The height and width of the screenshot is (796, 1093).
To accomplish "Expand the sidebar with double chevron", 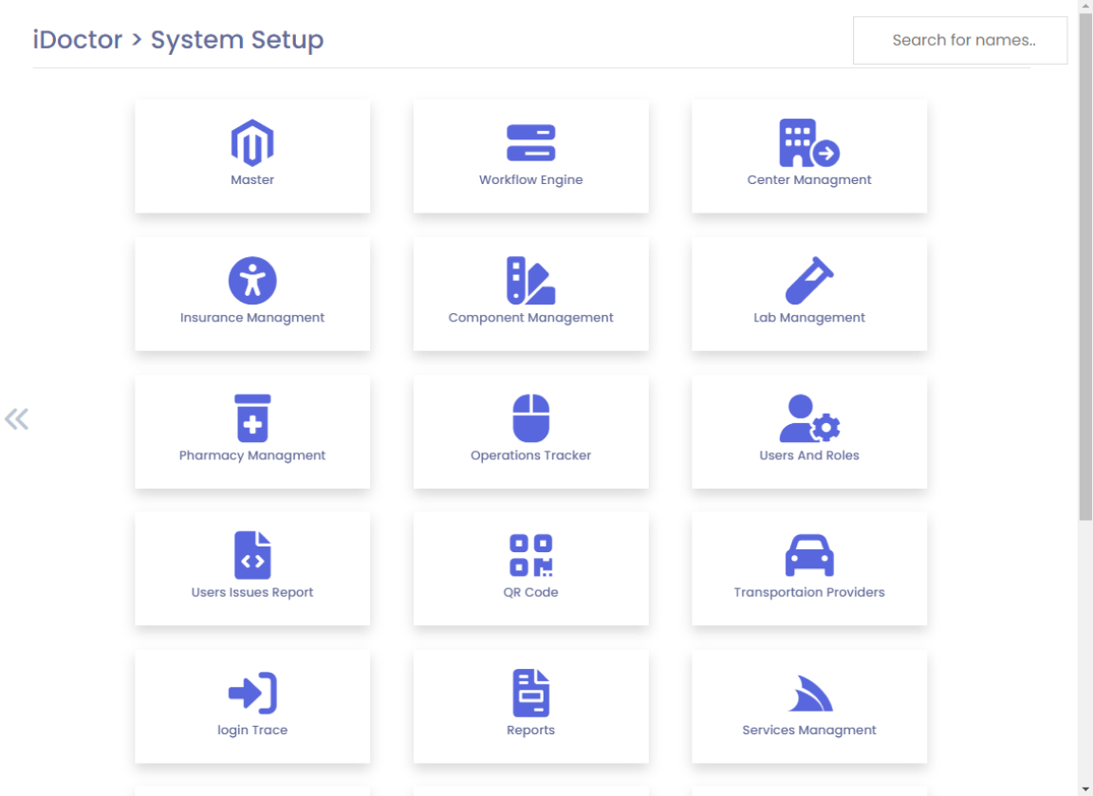I will pyautogui.click(x=16, y=419).
